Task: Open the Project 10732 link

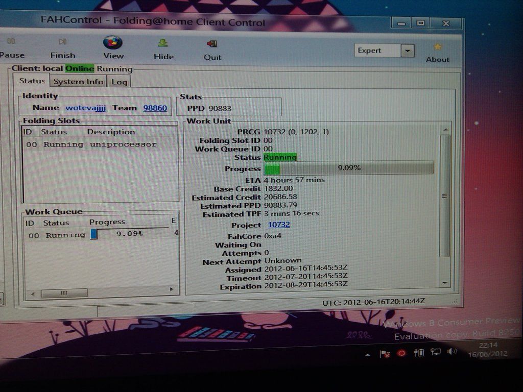Action: [279, 225]
